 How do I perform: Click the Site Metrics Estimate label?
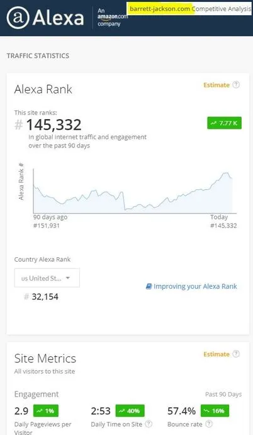[x=216, y=354]
